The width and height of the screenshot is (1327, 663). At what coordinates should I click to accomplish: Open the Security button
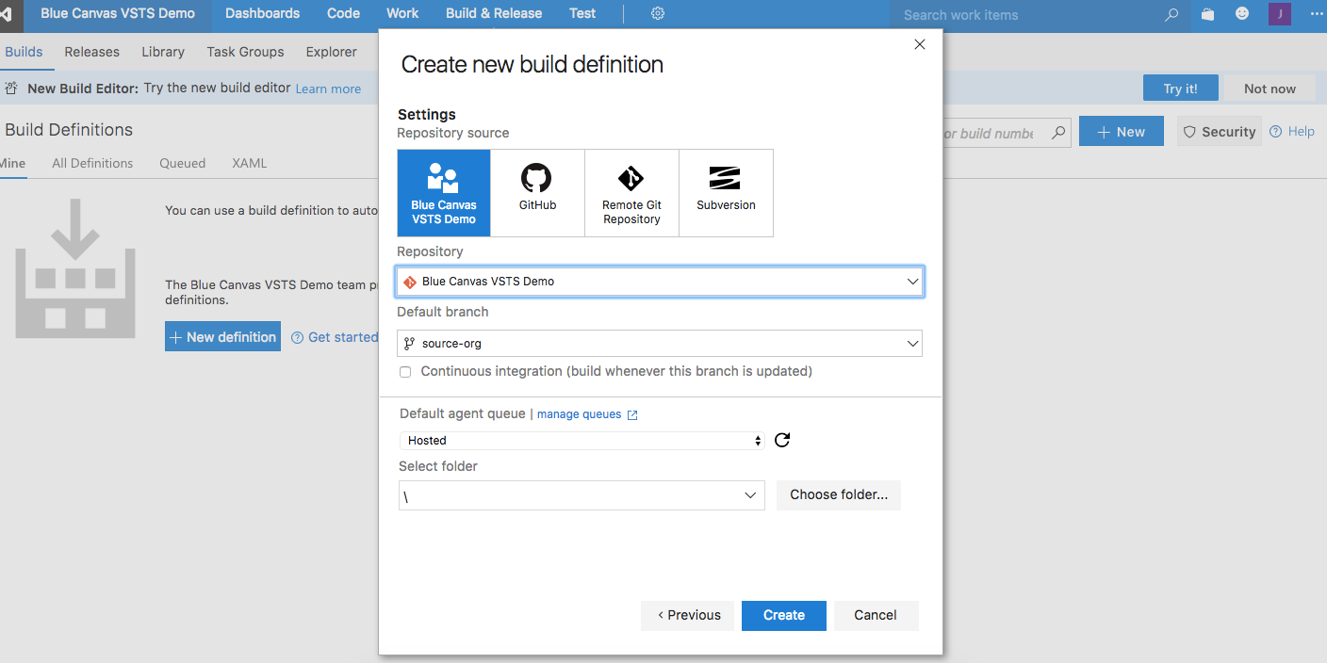(x=1220, y=132)
